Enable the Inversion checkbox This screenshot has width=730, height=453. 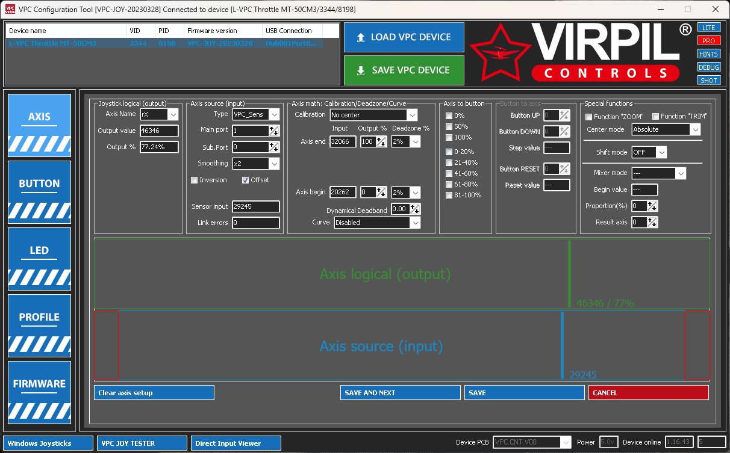194,180
